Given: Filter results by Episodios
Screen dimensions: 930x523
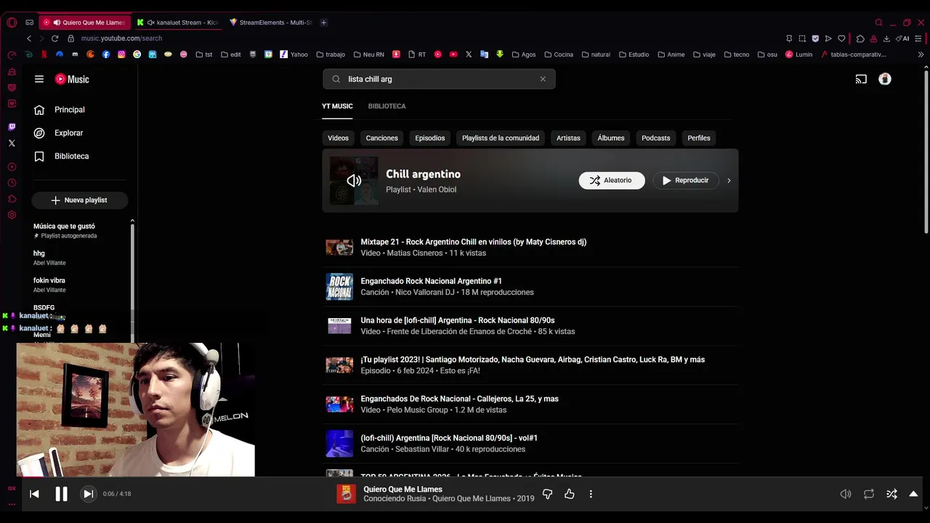Looking at the screenshot, I should 430,138.
